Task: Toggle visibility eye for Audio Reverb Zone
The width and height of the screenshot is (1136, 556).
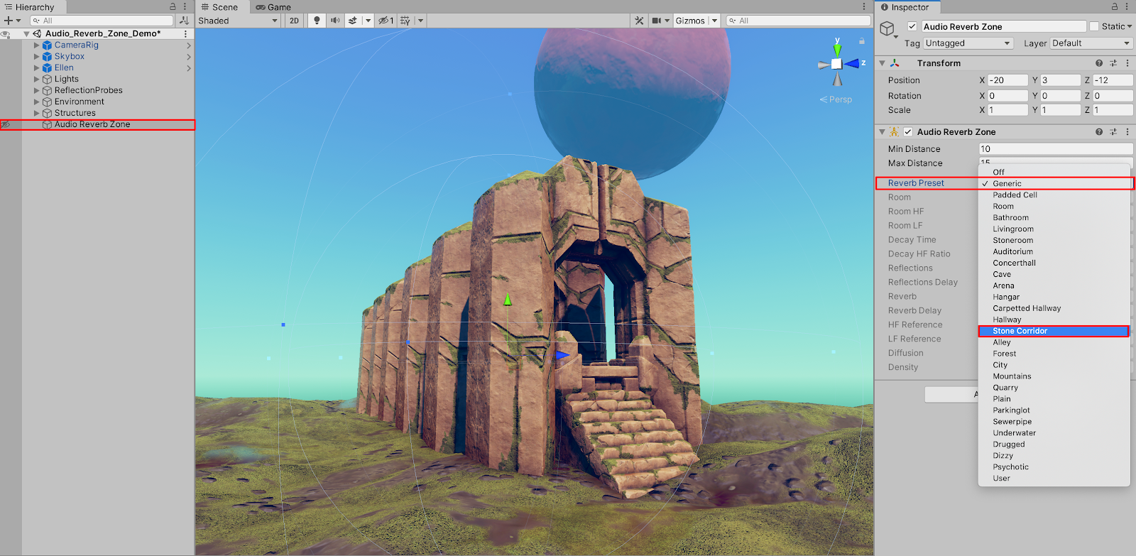Action: tap(6, 124)
